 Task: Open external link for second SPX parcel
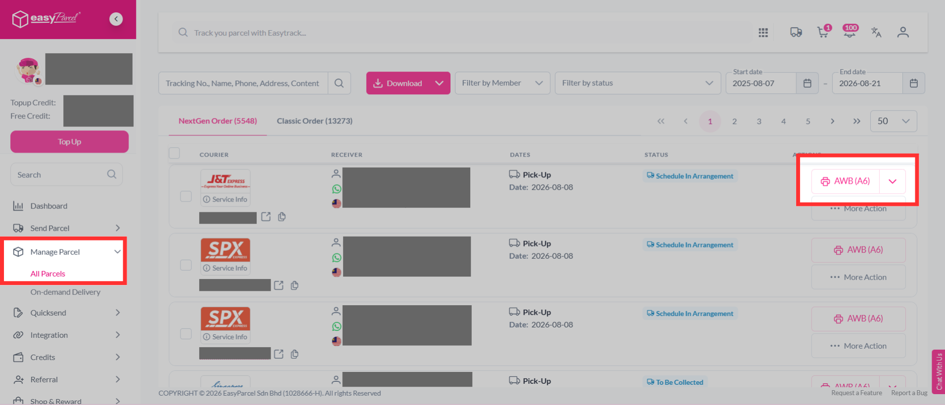coord(279,354)
